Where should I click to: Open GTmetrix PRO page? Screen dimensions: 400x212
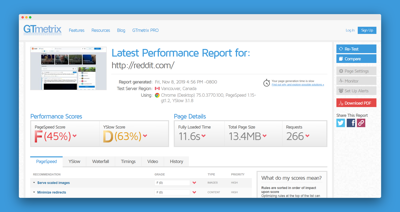(145, 30)
